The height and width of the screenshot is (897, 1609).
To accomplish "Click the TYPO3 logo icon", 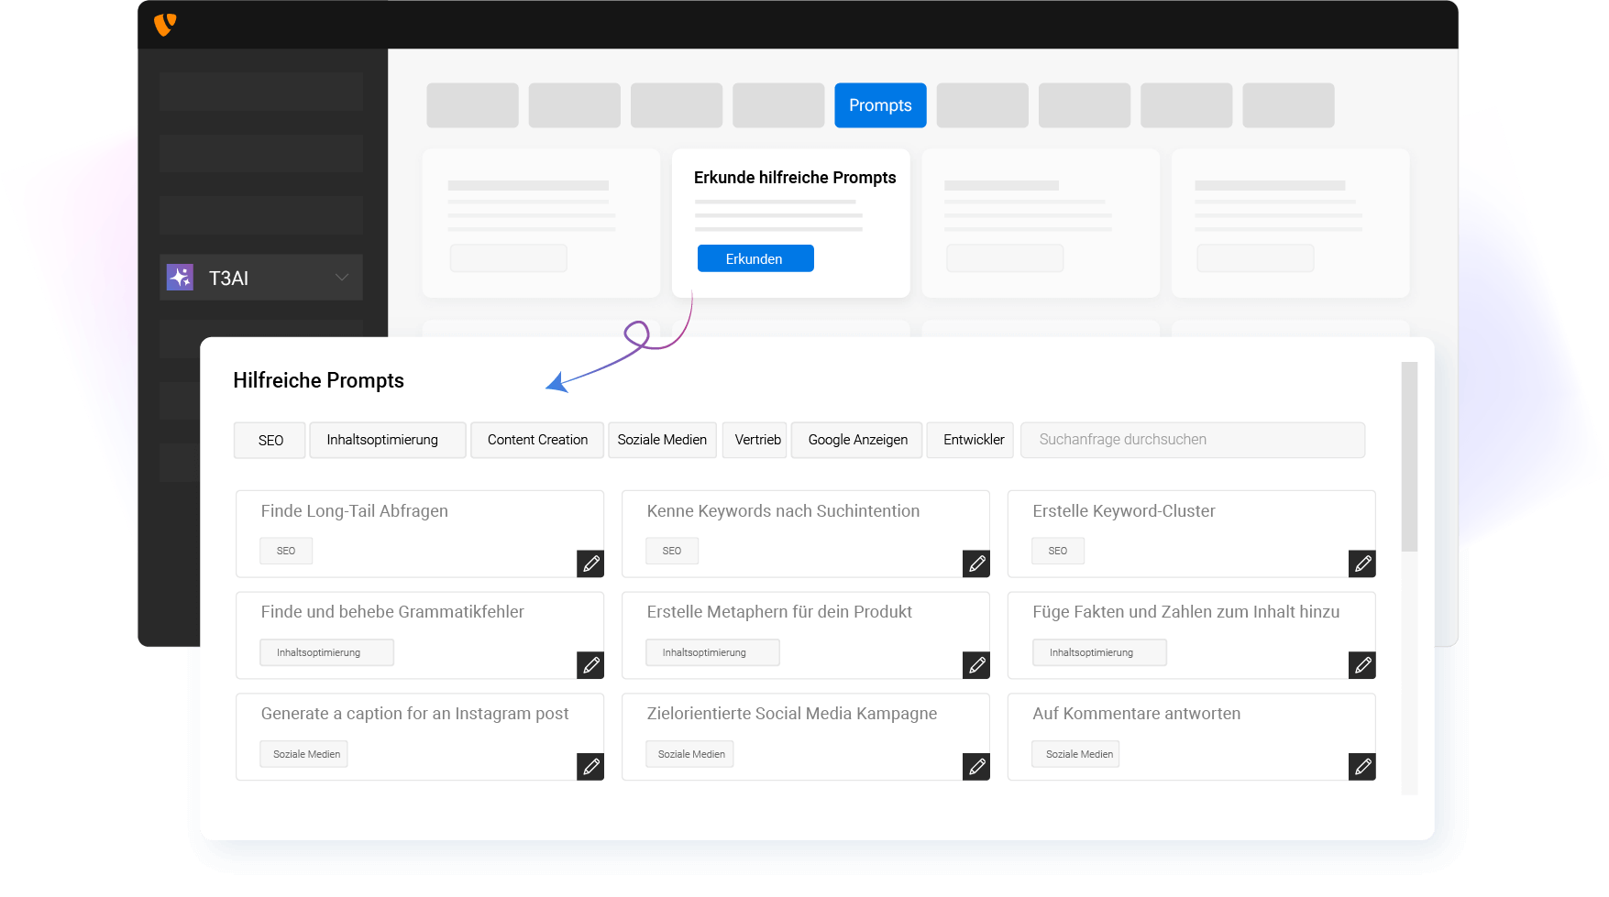I will pyautogui.click(x=165, y=25).
